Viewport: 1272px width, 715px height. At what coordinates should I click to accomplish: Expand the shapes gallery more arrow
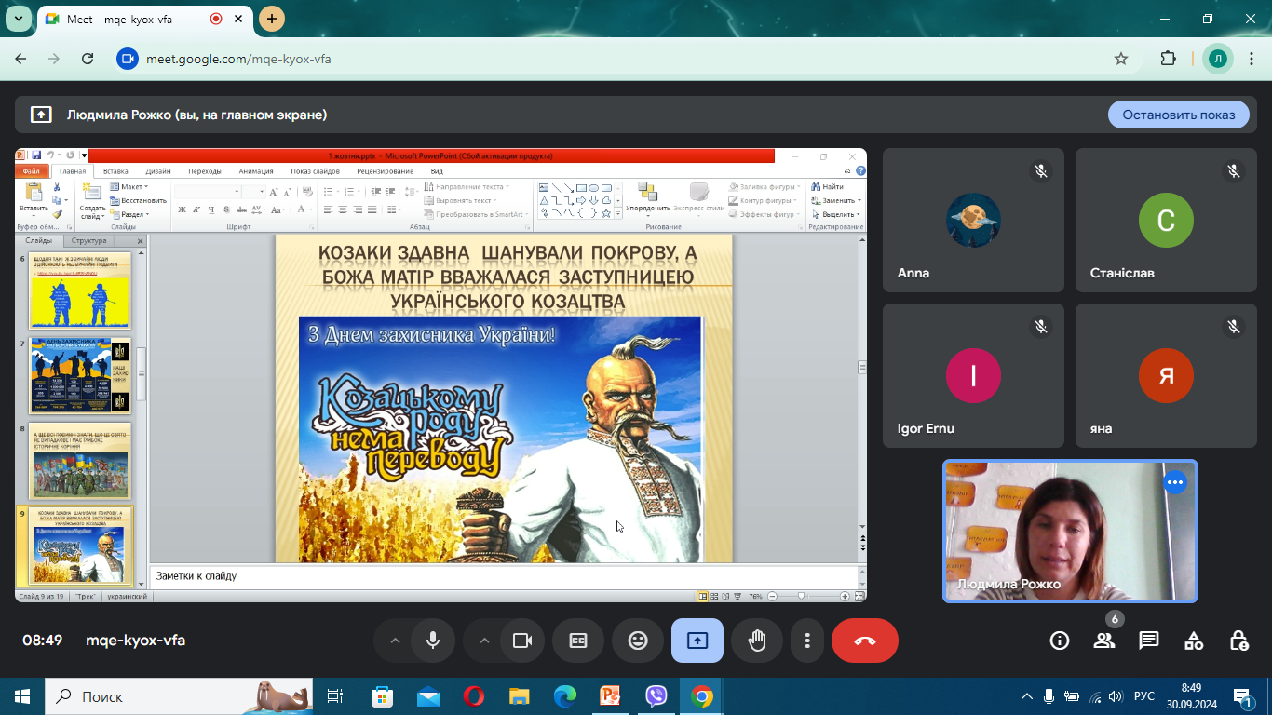coord(617,213)
